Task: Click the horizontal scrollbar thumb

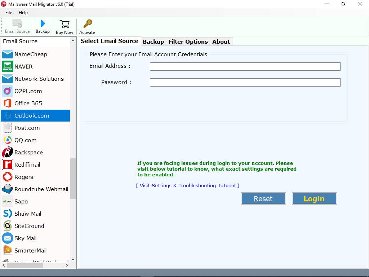Action: tap(25, 265)
